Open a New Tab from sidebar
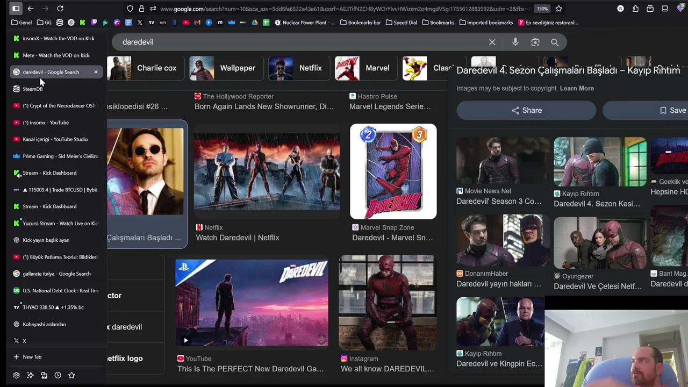Viewport: 688px width, 387px height. (x=56, y=357)
